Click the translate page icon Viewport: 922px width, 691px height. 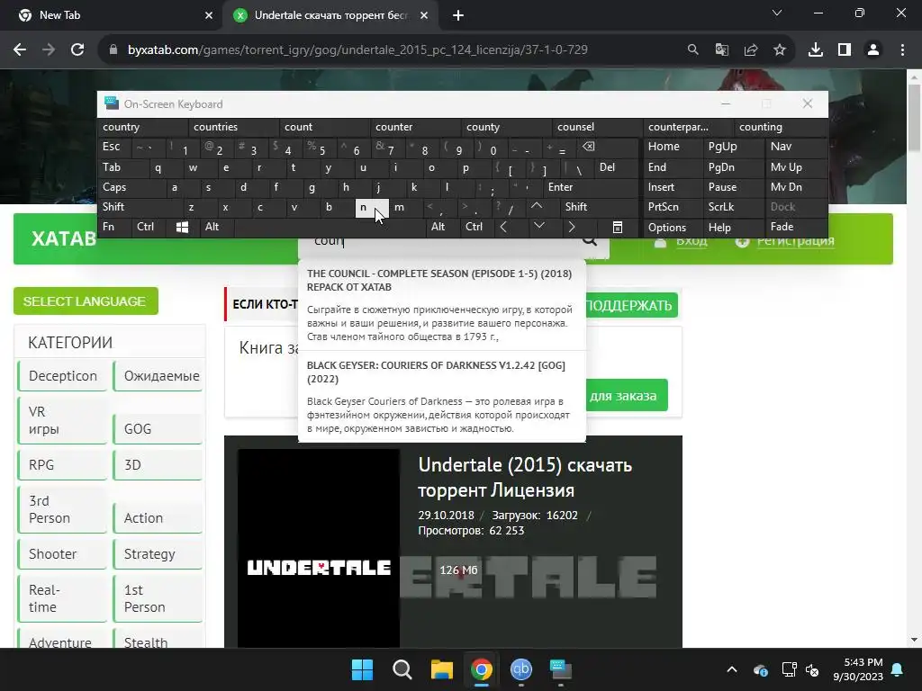point(721,50)
